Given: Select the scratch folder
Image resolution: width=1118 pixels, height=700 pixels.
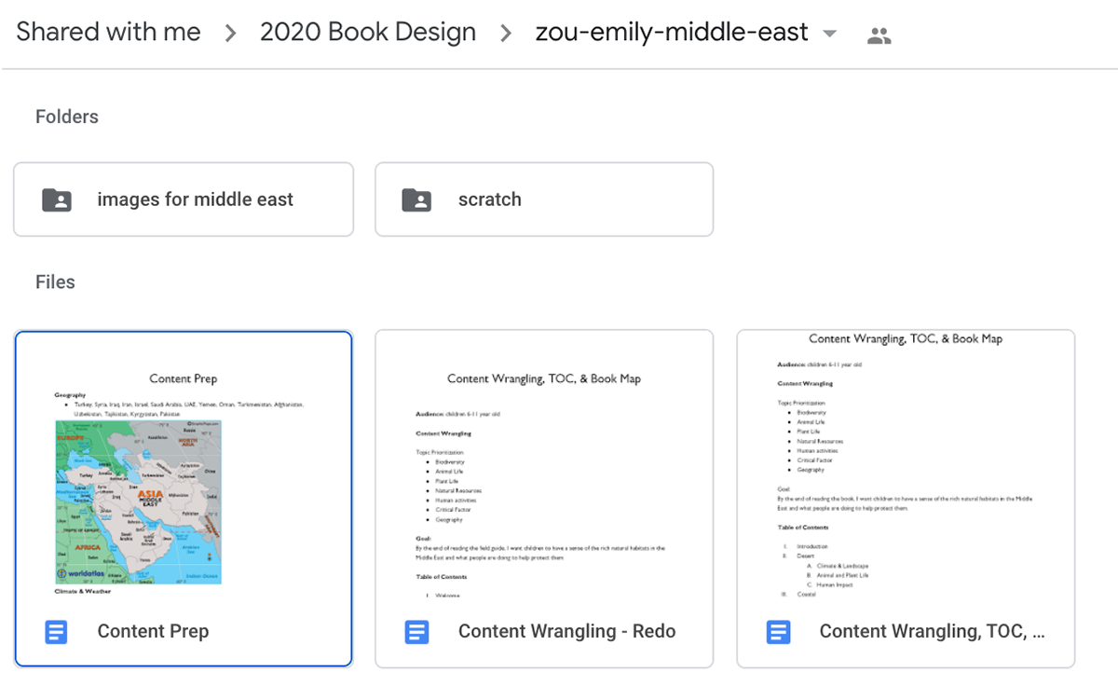Looking at the screenshot, I should [x=544, y=199].
